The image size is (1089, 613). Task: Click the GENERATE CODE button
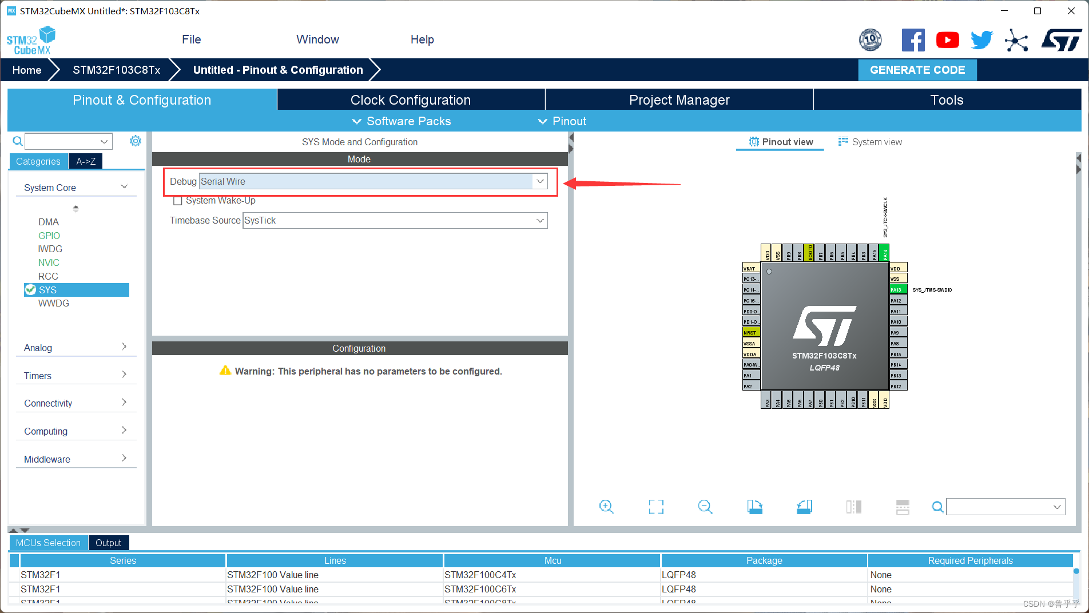[x=917, y=70]
